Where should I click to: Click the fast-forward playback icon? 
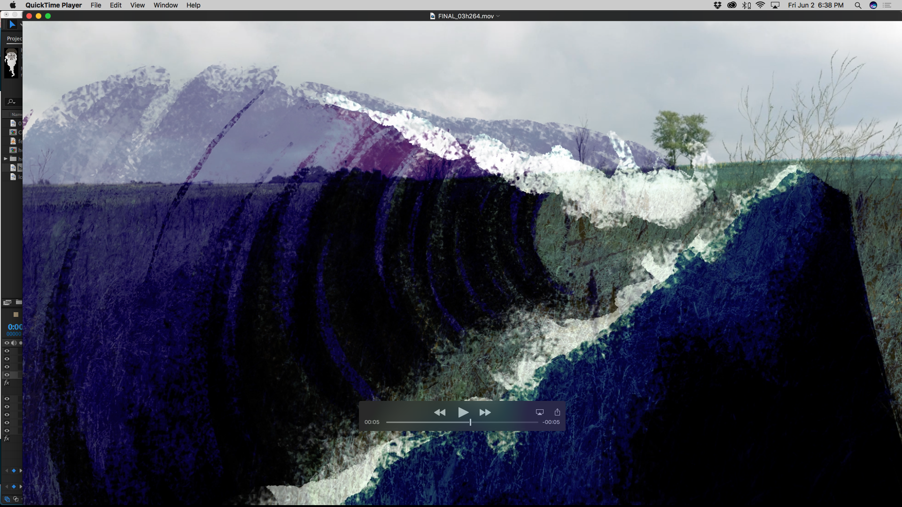pyautogui.click(x=485, y=413)
